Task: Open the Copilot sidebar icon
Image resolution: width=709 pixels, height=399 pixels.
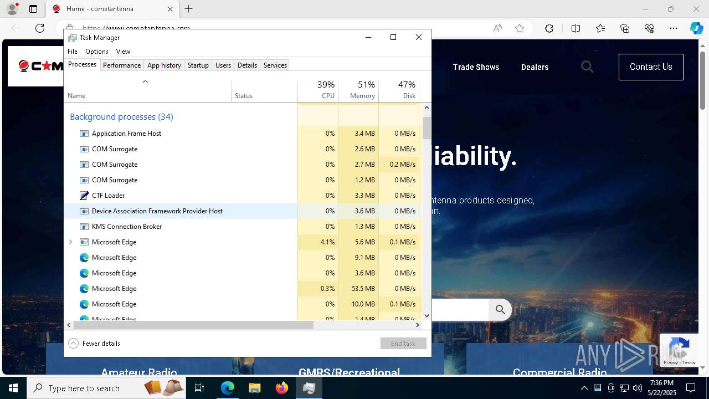Action: click(696, 28)
